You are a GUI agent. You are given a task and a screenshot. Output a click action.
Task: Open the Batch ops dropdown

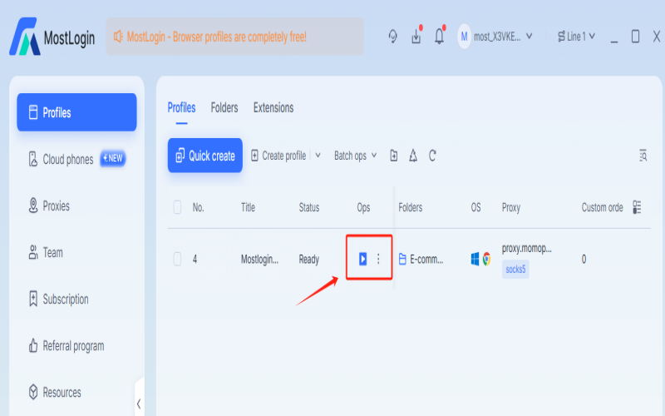(x=355, y=156)
